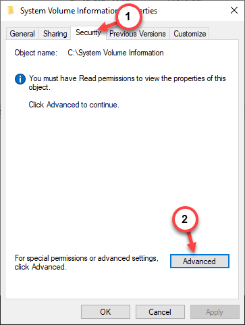This screenshot has height=325, width=245.
Task: Click the Advanced button
Action: point(200,261)
